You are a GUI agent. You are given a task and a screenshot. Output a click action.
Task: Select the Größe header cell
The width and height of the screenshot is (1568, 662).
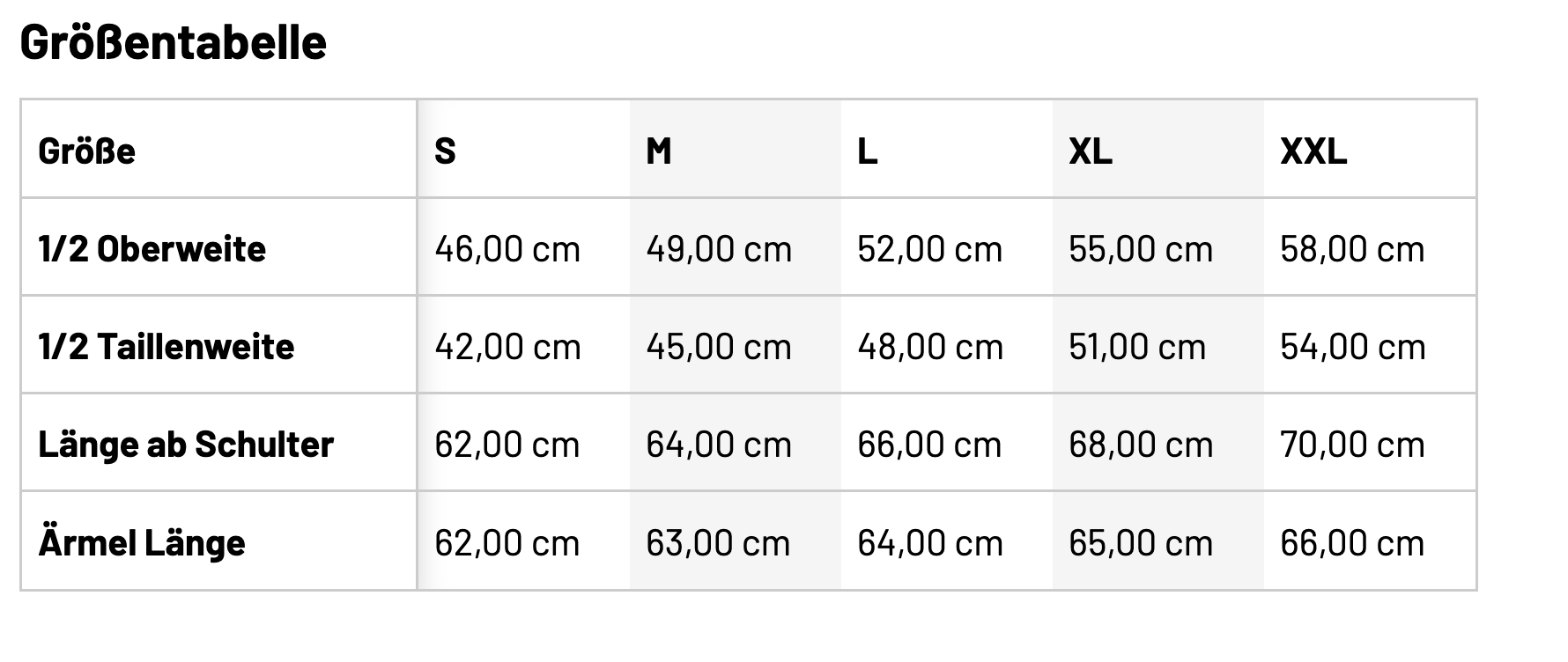point(87,151)
